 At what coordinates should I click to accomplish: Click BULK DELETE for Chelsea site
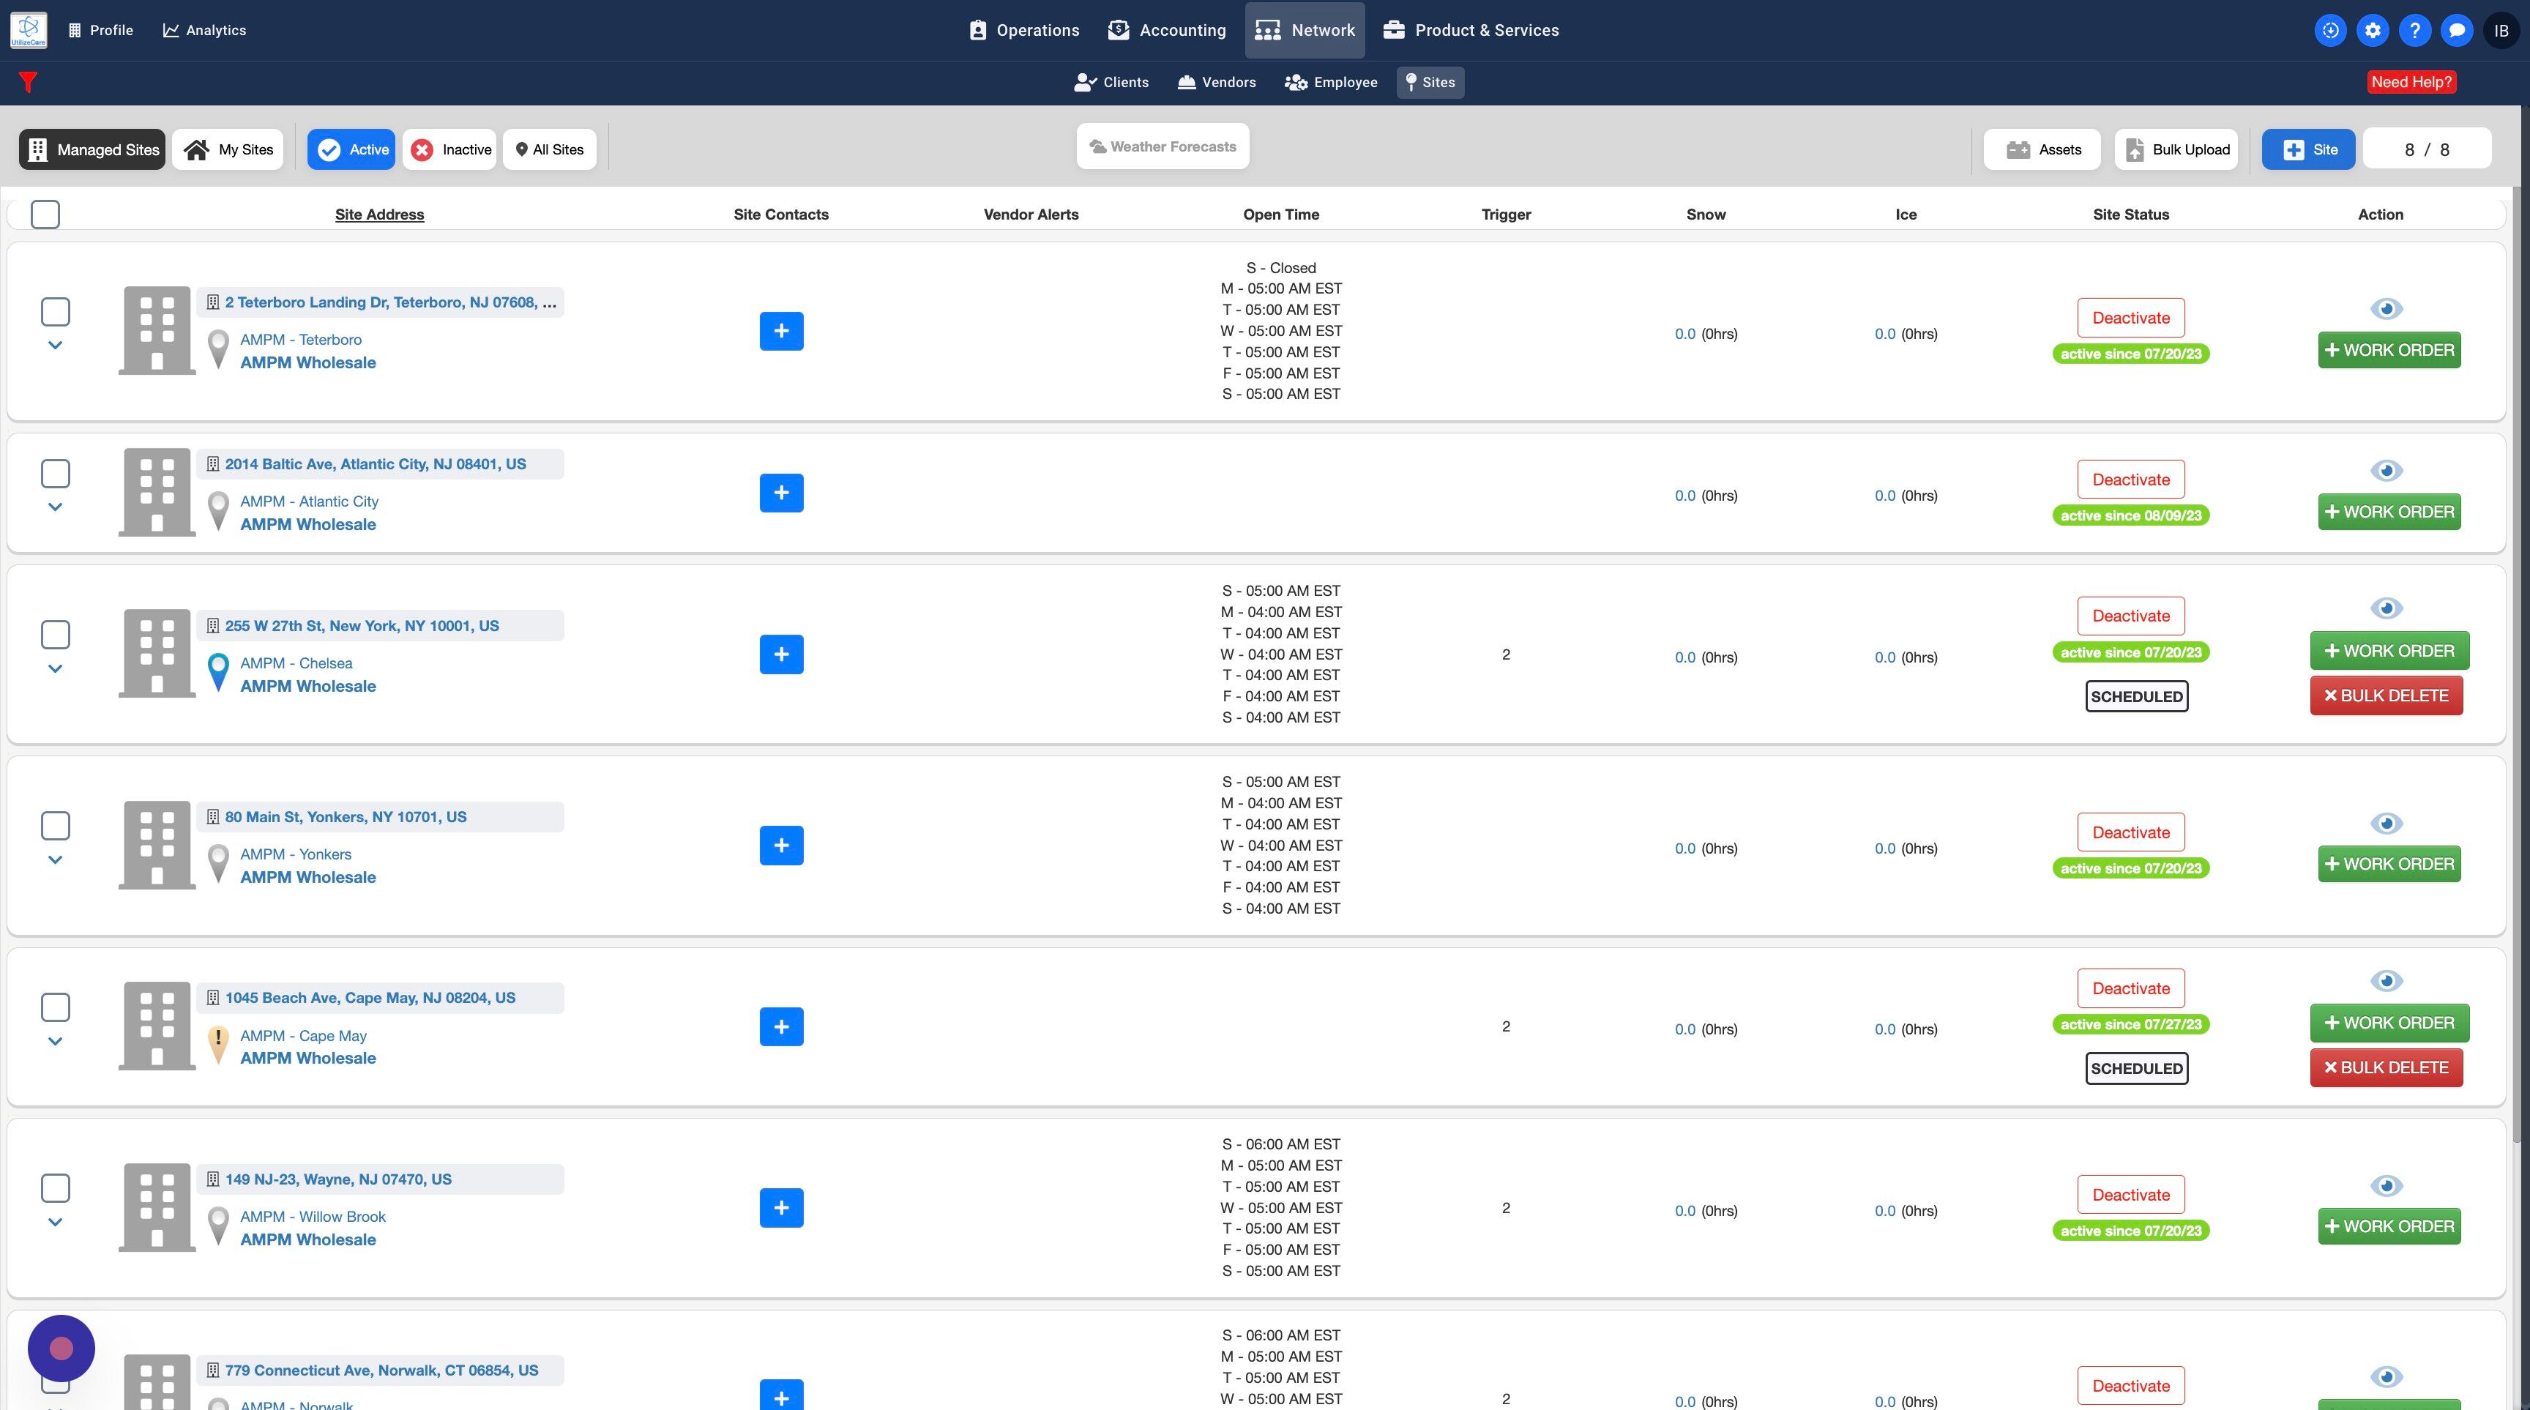[x=2386, y=695]
